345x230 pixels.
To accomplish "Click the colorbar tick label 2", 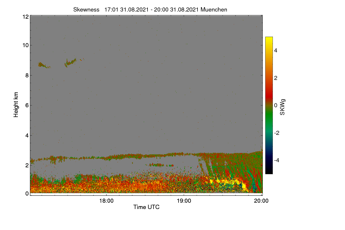I will (276, 78).
